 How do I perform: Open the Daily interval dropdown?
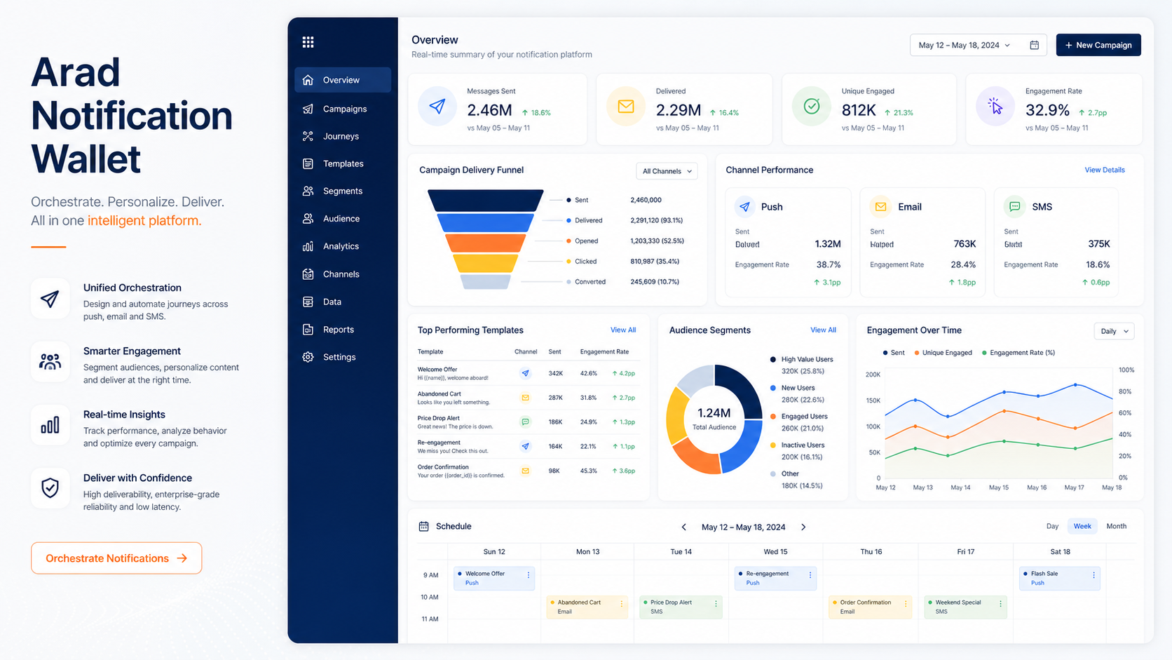pos(1114,331)
